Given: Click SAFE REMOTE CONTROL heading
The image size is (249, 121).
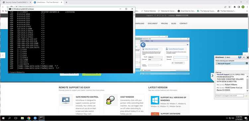Looking at the screenshot, I should 87,97.
